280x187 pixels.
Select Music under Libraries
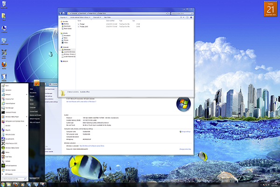coord(65,38)
